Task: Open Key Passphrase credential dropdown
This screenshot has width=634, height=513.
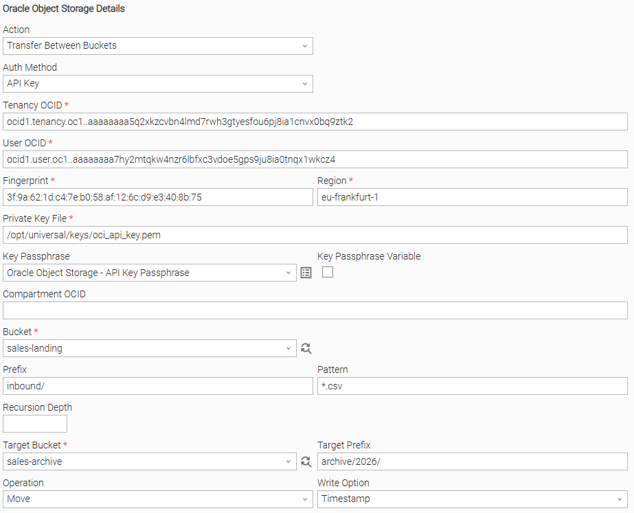Action: pos(150,273)
